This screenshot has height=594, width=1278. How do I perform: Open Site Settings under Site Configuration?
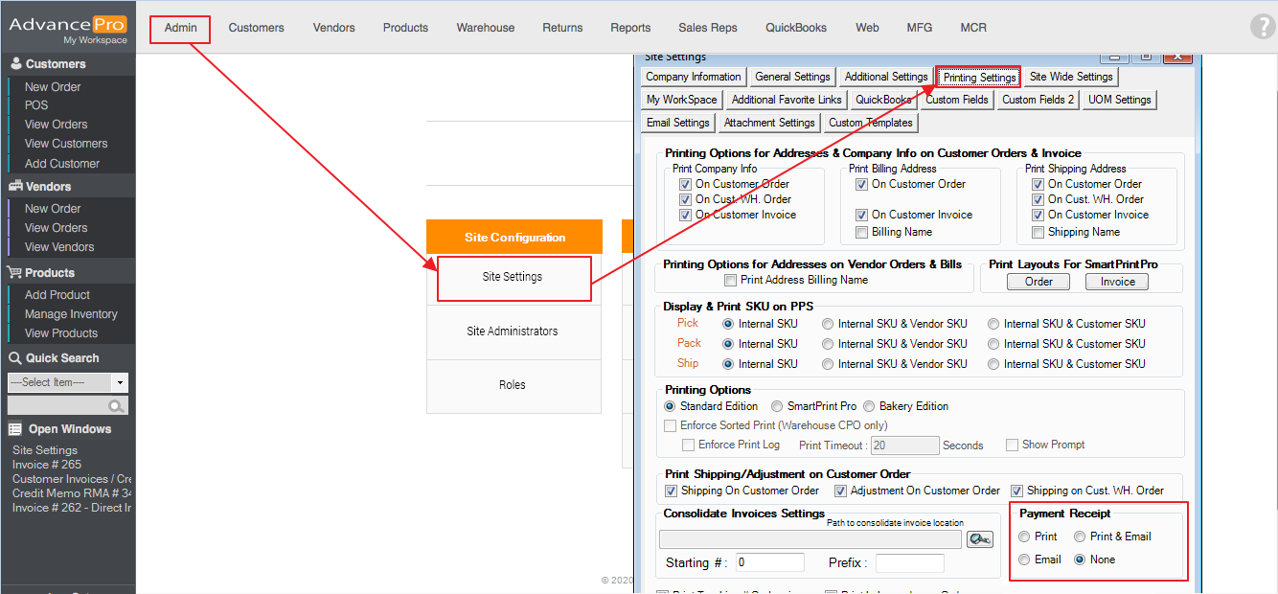pos(513,277)
